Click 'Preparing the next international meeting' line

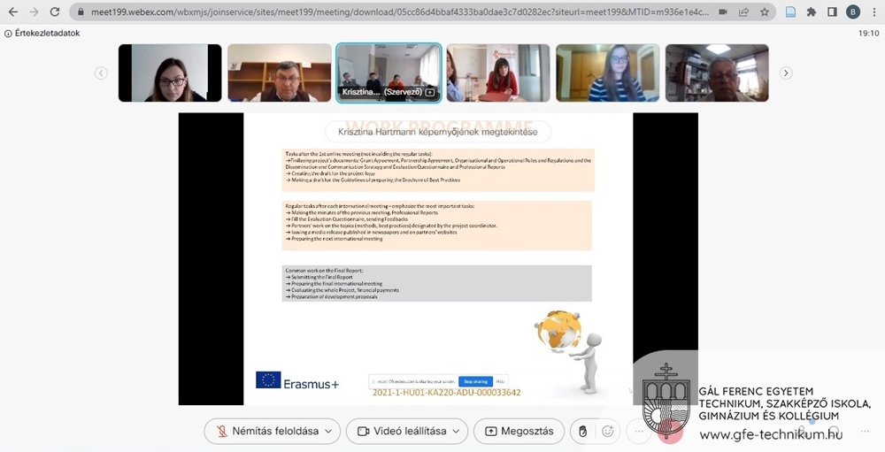click(335, 239)
